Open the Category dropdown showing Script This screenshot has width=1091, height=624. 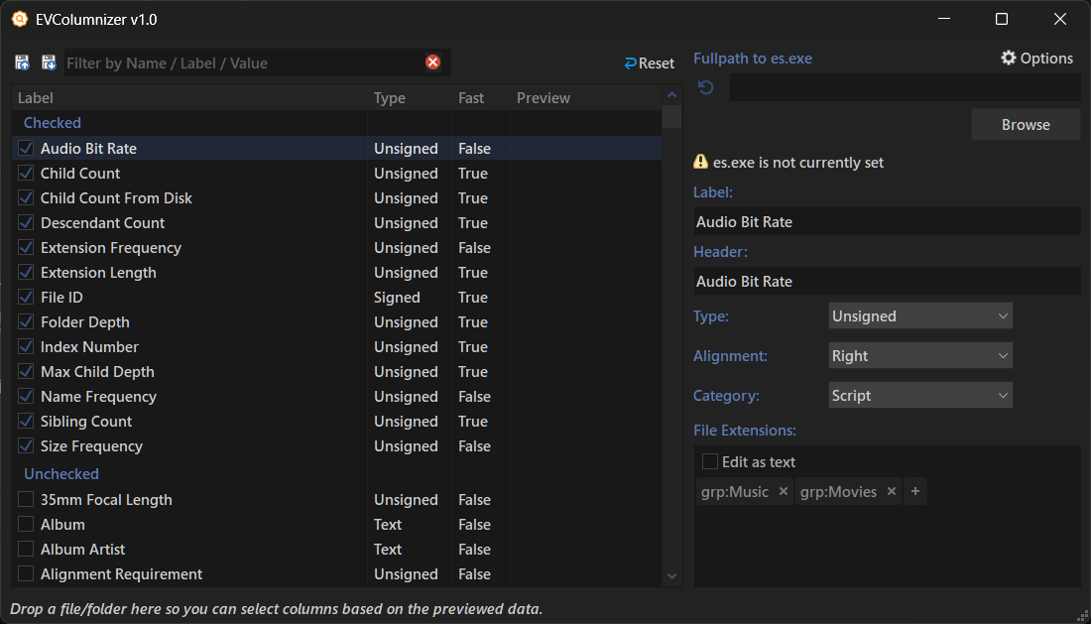click(x=919, y=396)
